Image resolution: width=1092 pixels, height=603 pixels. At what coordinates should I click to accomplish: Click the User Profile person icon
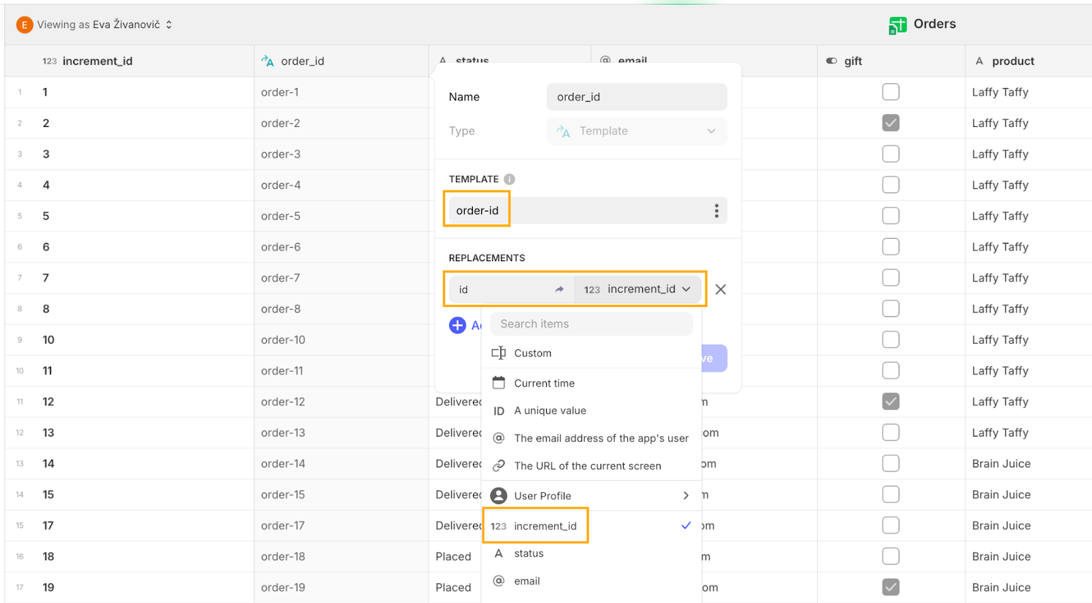(499, 495)
